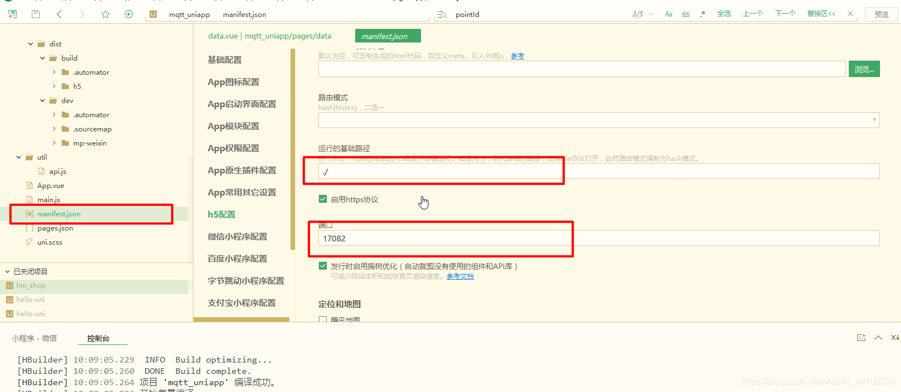Viewport: 901px width, 392px height.
Task: Click the 全选 select-all search button
Action: pyautogui.click(x=724, y=14)
